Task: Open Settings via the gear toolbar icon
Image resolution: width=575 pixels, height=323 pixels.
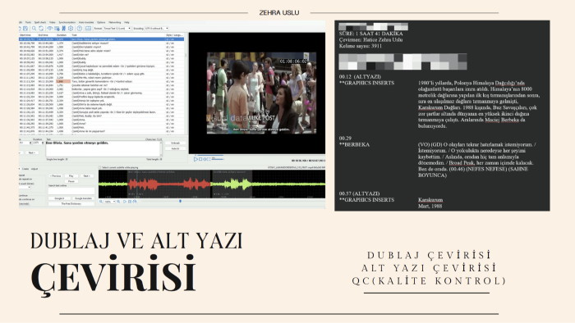Action: click(x=71, y=28)
